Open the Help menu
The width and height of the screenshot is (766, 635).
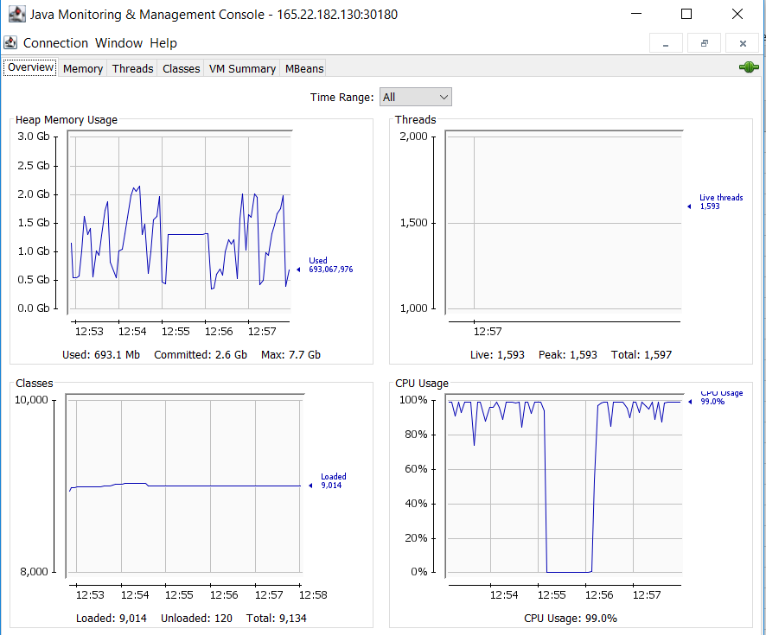click(163, 43)
